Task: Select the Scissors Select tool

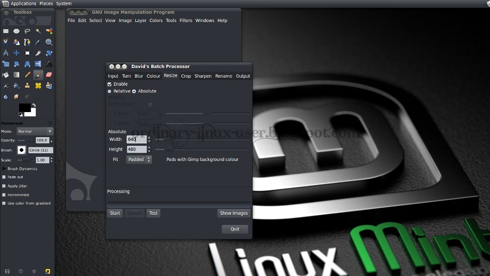Action: point(6,42)
